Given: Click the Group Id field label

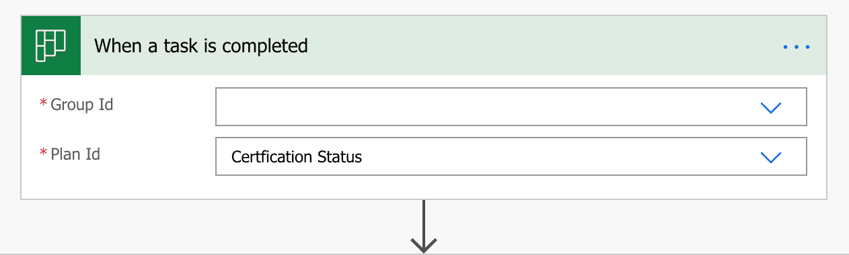Looking at the screenshot, I should tap(82, 105).
